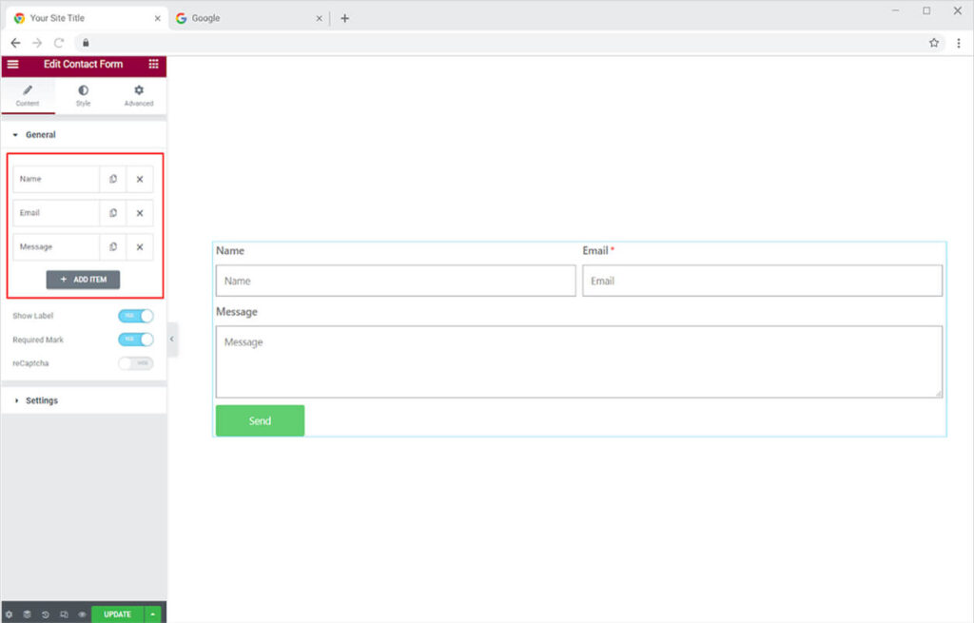Open save options arrow beside Update
The image size is (974, 623).
[x=154, y=614]
